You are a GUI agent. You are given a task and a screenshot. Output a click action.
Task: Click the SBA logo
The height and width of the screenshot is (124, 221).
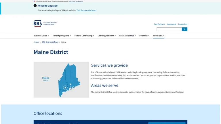pos(38,24)
